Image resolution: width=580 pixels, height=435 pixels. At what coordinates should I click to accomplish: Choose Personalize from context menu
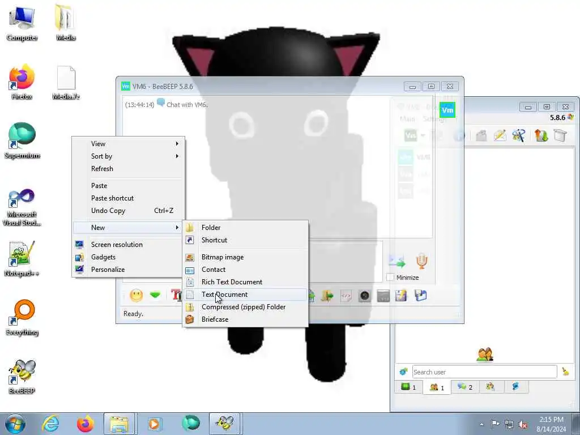point(128,270)
